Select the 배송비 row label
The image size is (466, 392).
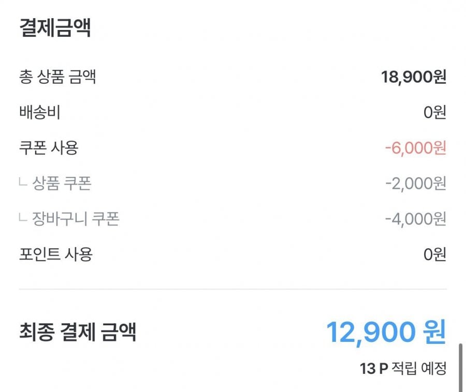click(x=39, y=113)
